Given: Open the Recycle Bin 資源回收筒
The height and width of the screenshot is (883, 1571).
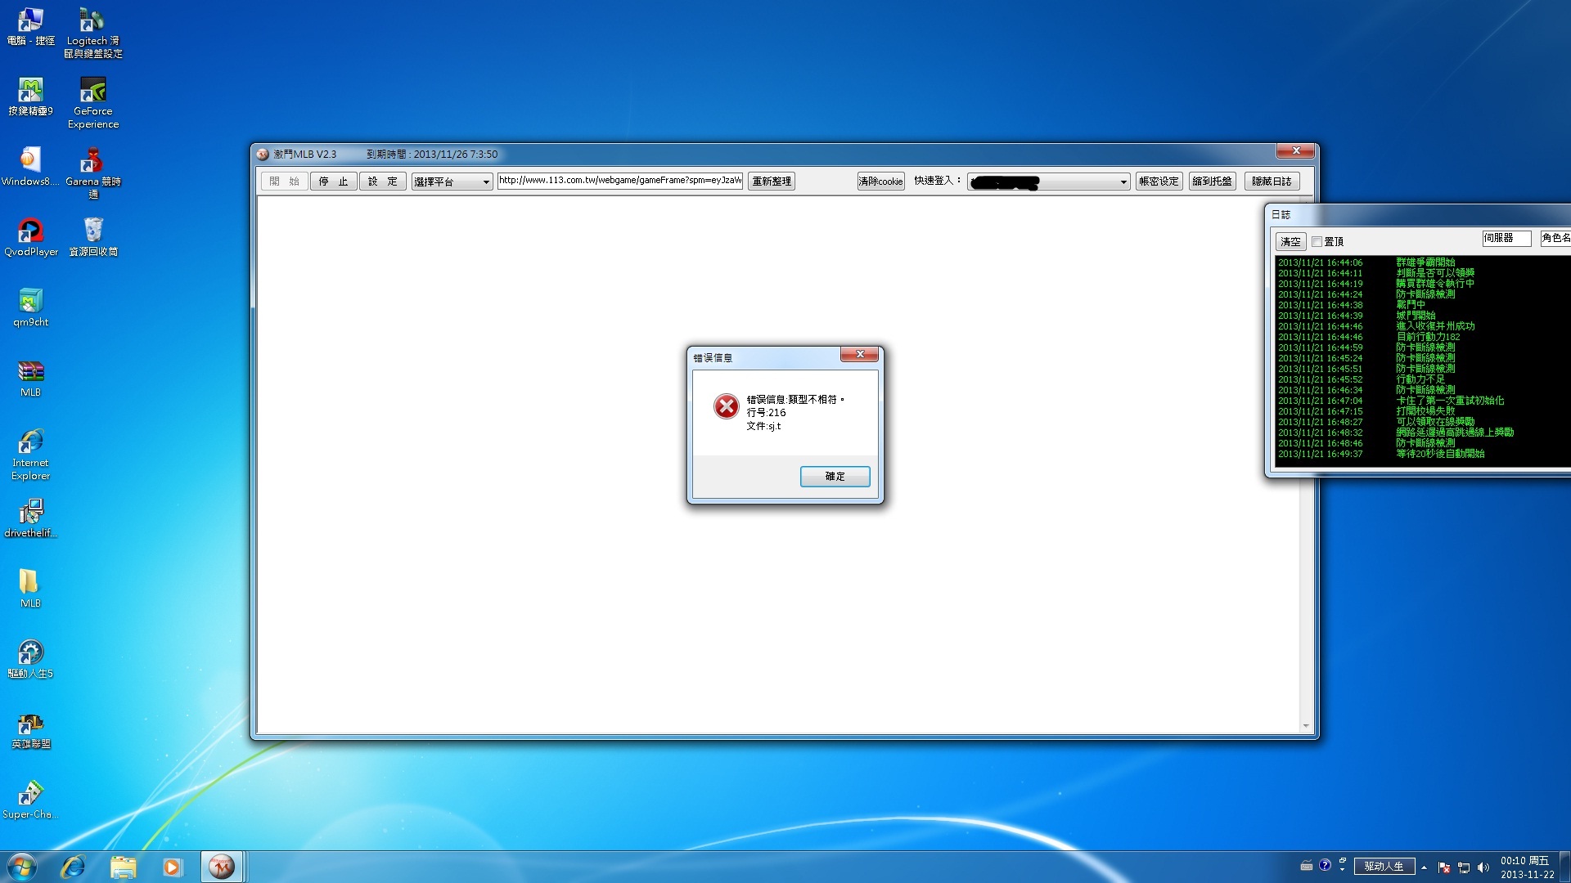Looking at the screenshot, I should coord(92,237).
